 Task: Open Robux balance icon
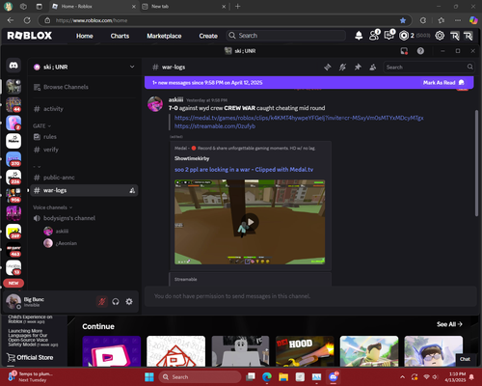[x=404, y=36]
